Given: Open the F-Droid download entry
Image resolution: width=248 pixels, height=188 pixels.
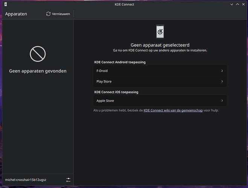Looking at the screenshot, I should pos(160,71).
